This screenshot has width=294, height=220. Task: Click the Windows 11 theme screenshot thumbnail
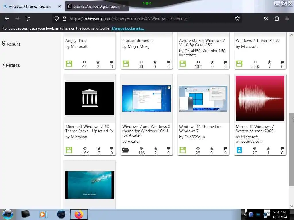(x=203, y=99)
